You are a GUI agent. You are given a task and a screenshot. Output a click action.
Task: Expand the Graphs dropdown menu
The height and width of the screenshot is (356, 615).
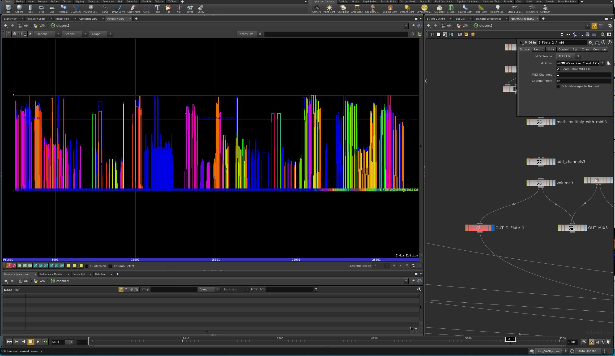(74, 34)
